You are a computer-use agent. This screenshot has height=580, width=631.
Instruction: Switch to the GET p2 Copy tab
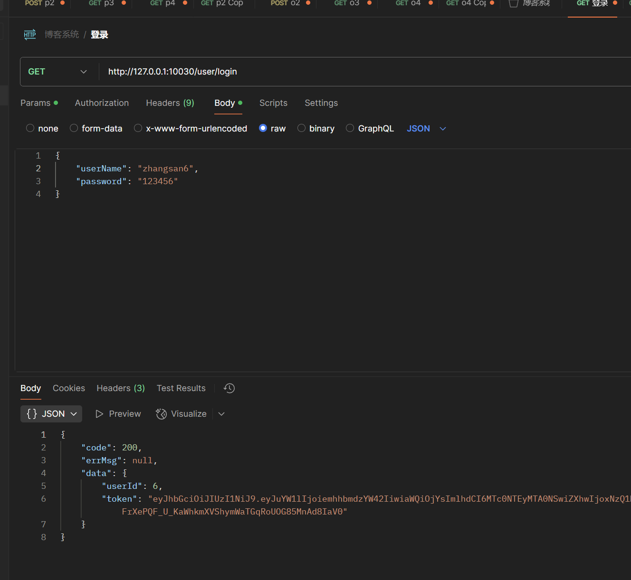click(x=222, y=3)
